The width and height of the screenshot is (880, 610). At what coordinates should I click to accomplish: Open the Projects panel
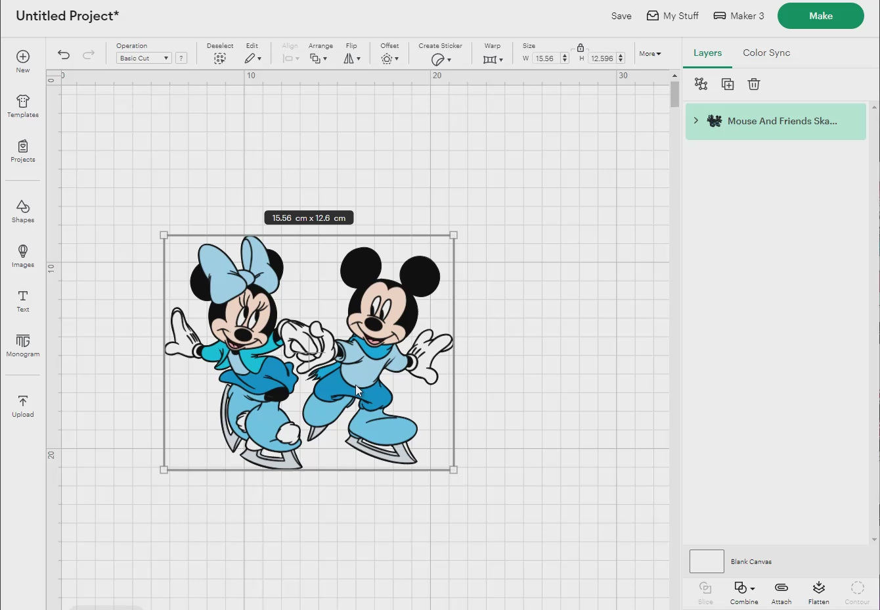point(23,151)
